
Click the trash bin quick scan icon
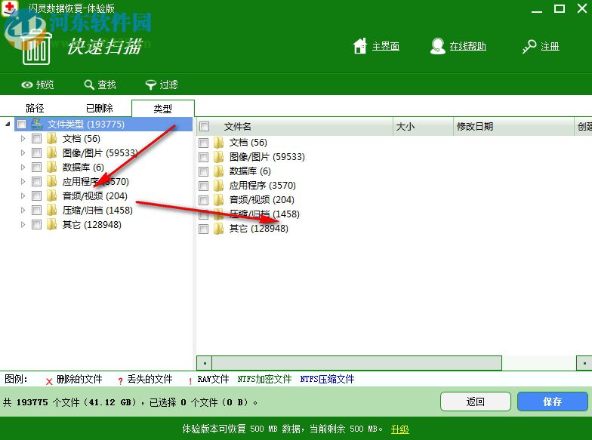point(36,48)
